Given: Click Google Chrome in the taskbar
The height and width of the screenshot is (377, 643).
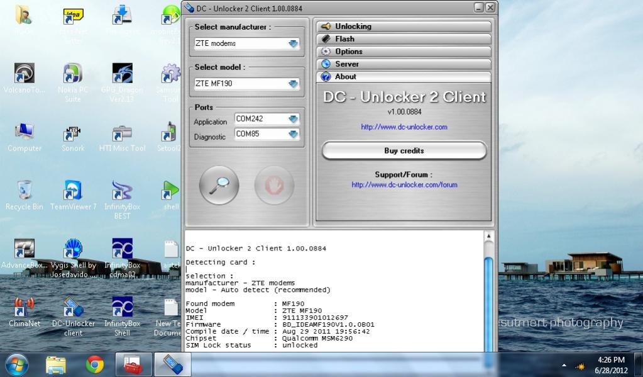Looking at the screenshot, I should tap(95, 364).
